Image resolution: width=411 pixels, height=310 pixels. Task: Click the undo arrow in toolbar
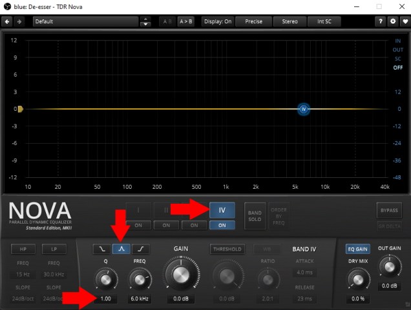8,21
